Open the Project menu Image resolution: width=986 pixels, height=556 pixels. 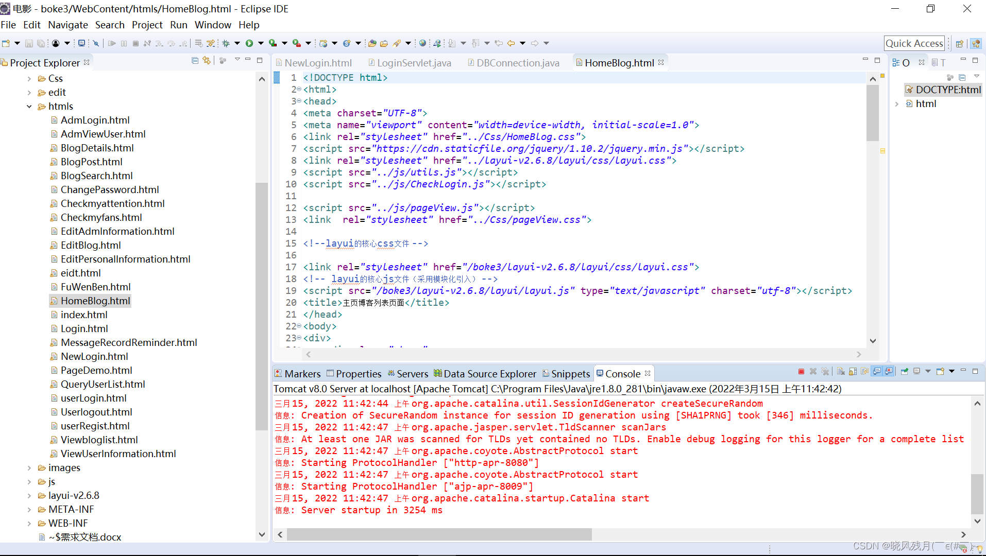coord(147,25)
